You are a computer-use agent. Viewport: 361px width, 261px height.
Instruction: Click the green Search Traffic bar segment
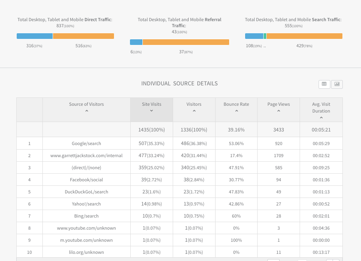click(265, 36)
